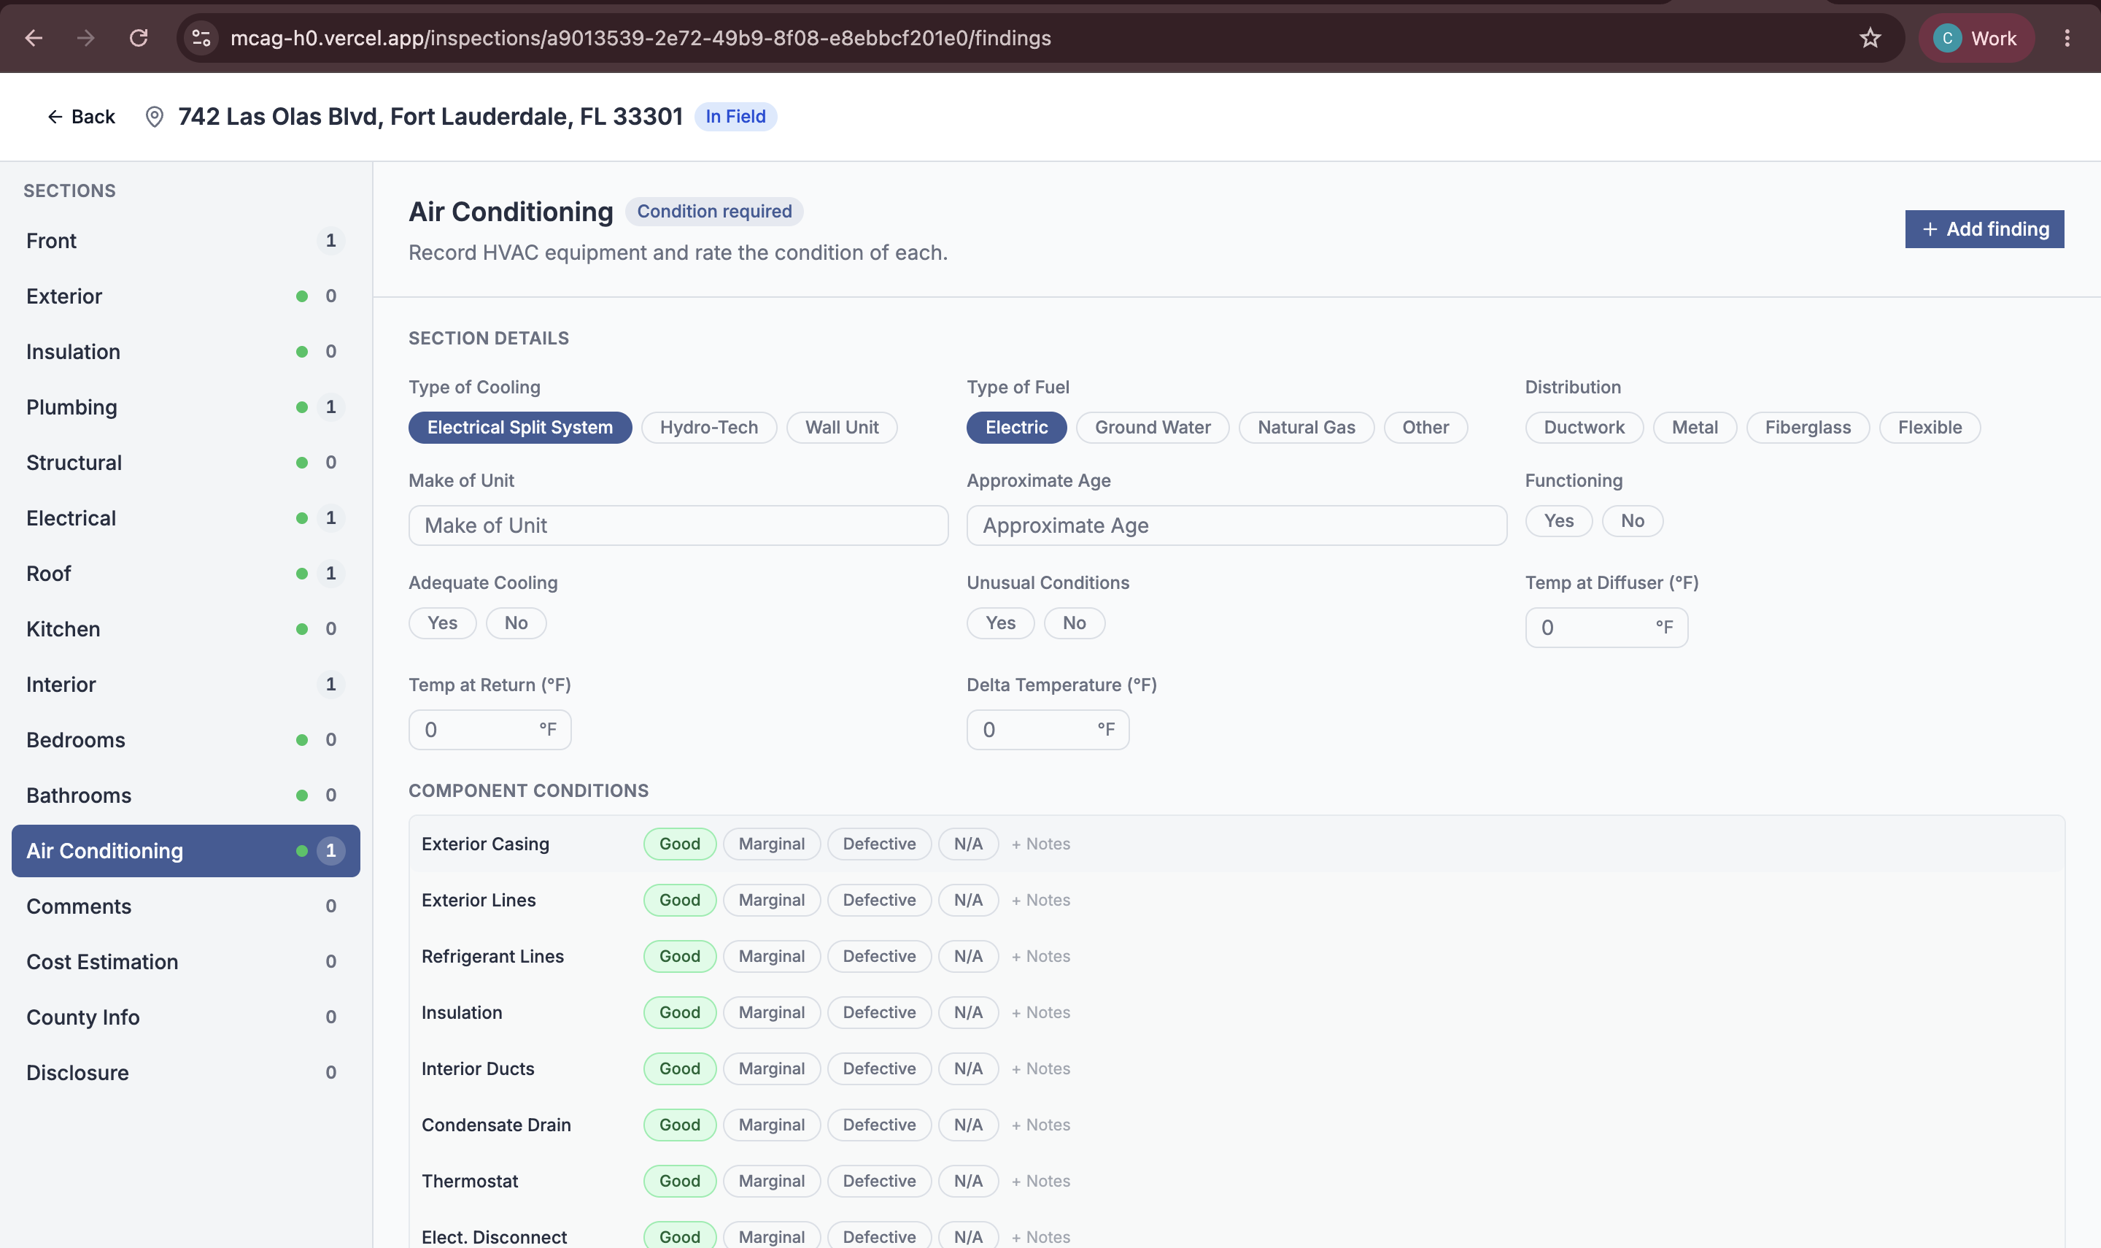Set Adequate Cooling to No
Image resolution: width=2101 pixels, height=1248 pixels.
pos(516,623)
